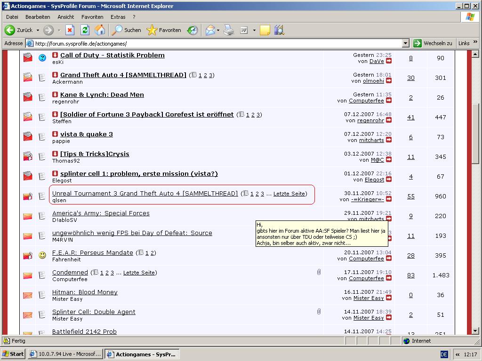Click the reply count 83 for Condemned

click(410, 275)
